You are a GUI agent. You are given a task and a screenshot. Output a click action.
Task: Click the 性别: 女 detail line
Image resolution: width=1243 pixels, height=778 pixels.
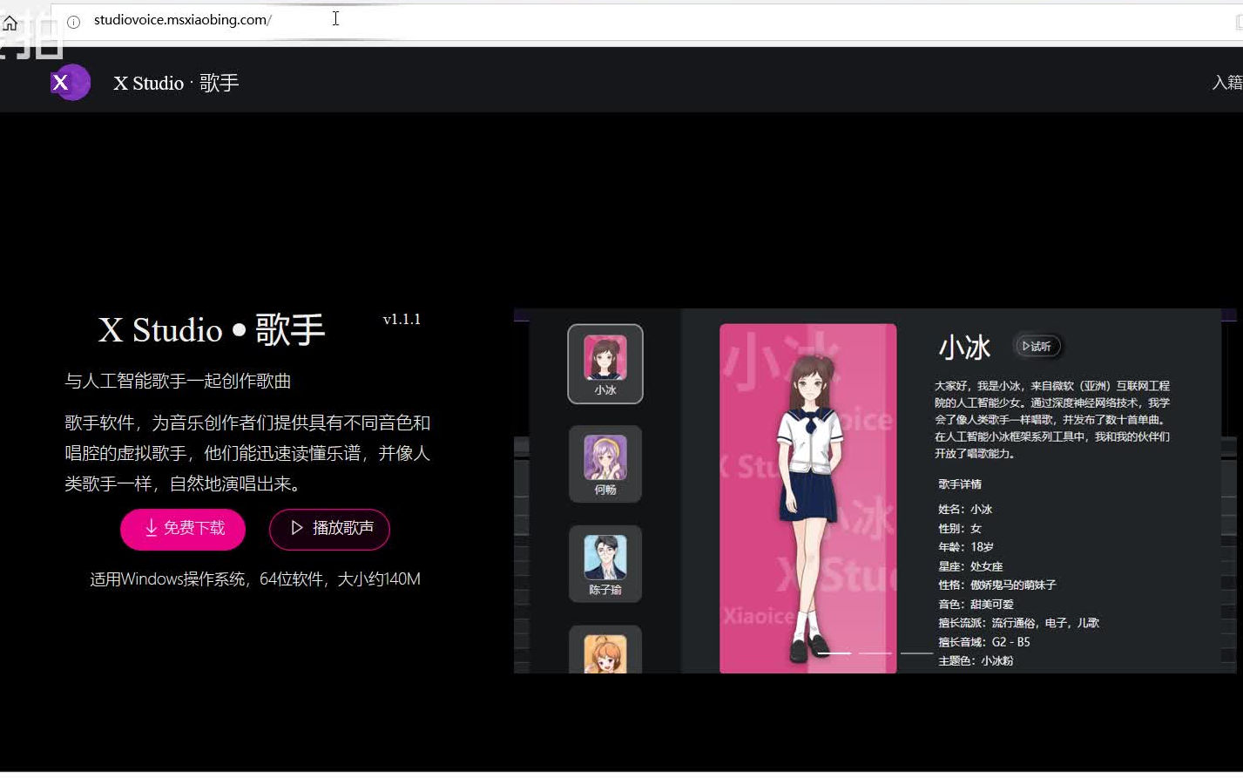[960, 529]
